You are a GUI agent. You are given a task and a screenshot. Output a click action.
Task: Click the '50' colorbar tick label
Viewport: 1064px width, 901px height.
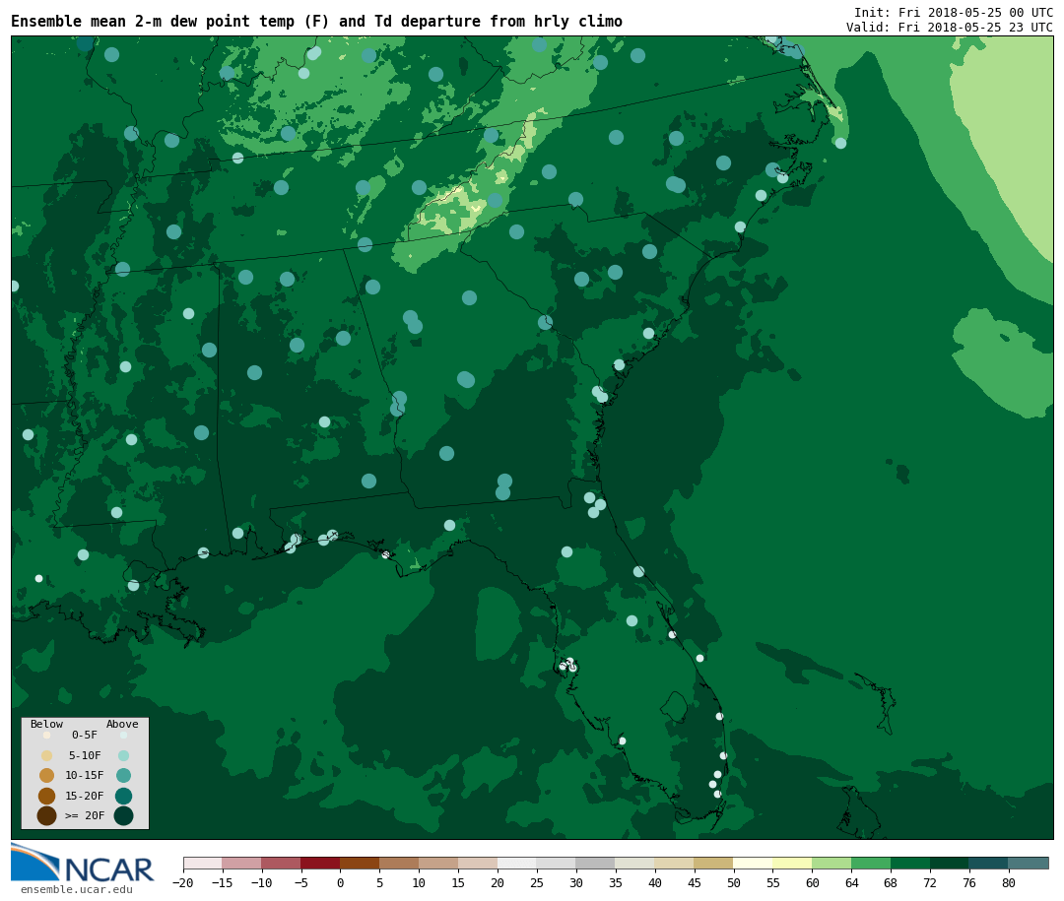(734, 882)
